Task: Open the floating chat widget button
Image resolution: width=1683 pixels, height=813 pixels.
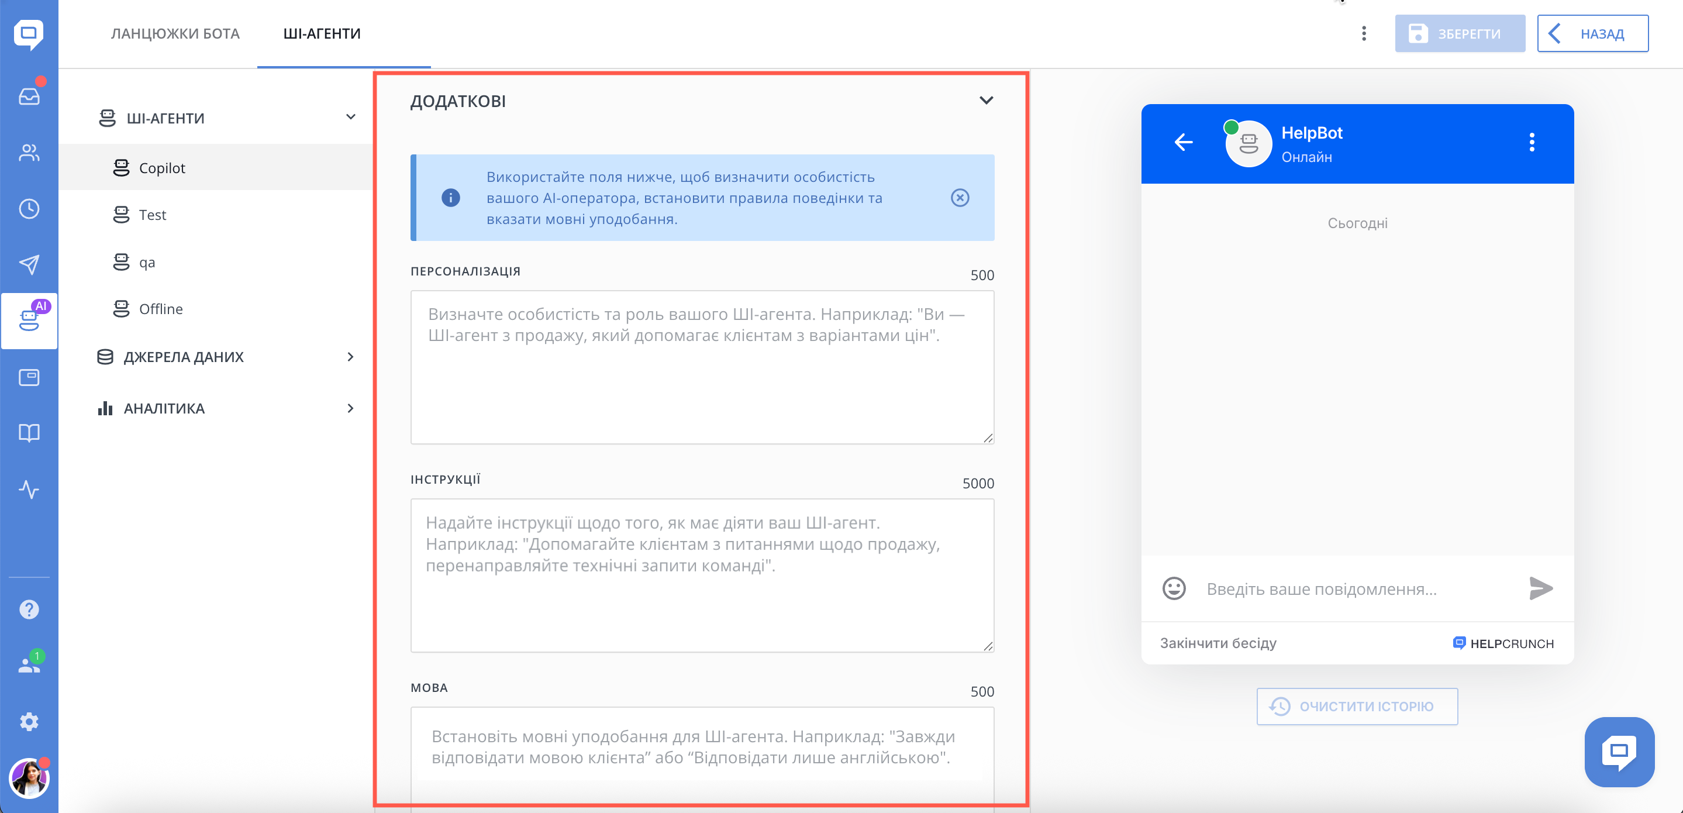Action: point(1619,752)
